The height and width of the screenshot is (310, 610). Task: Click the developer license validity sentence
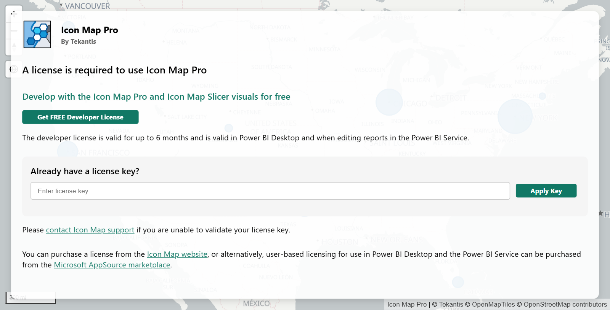click(x=246, y=138)
